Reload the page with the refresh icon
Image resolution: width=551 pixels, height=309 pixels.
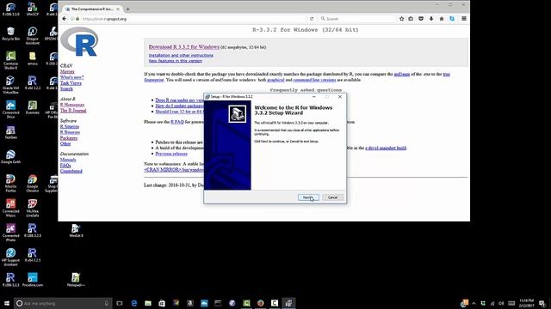[312, 19]
